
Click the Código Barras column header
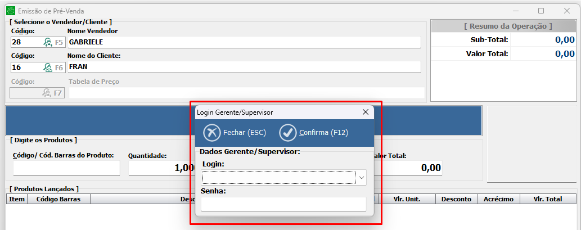(x=58, y=199)
